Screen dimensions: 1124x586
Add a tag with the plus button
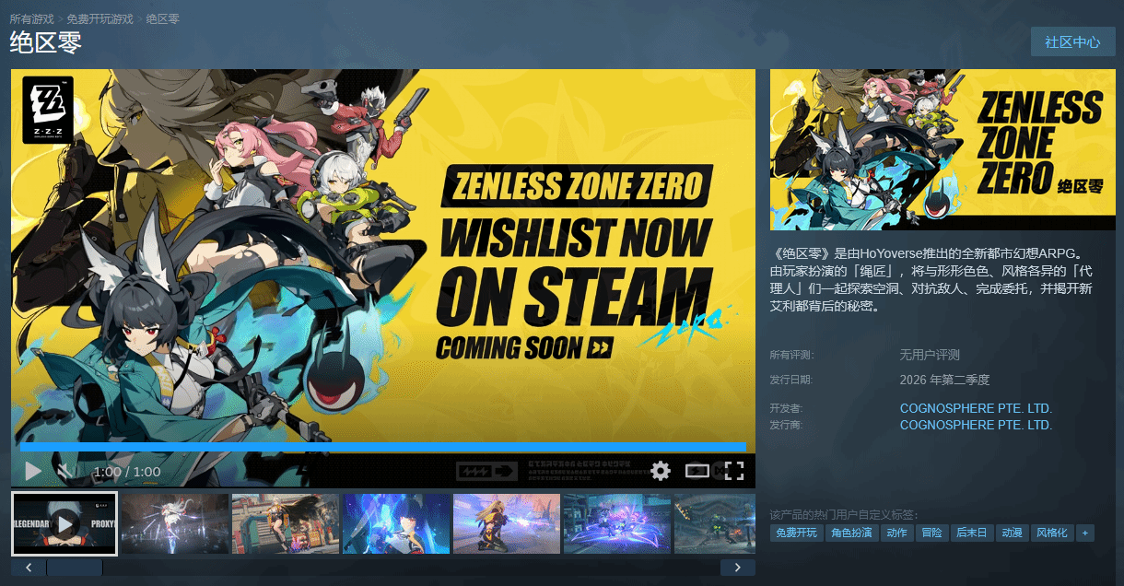pos(1085,533)
